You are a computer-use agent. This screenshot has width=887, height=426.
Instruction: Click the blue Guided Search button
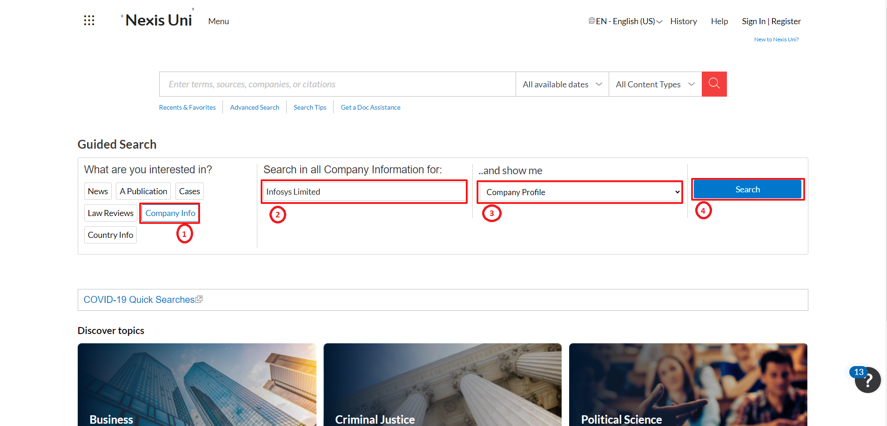point(747,190)
